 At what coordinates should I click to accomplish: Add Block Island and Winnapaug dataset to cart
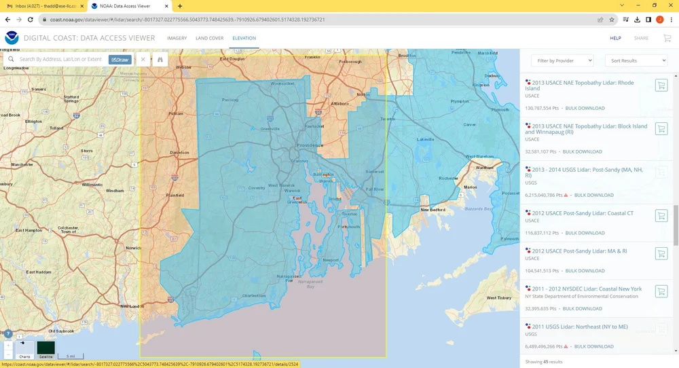661,128
